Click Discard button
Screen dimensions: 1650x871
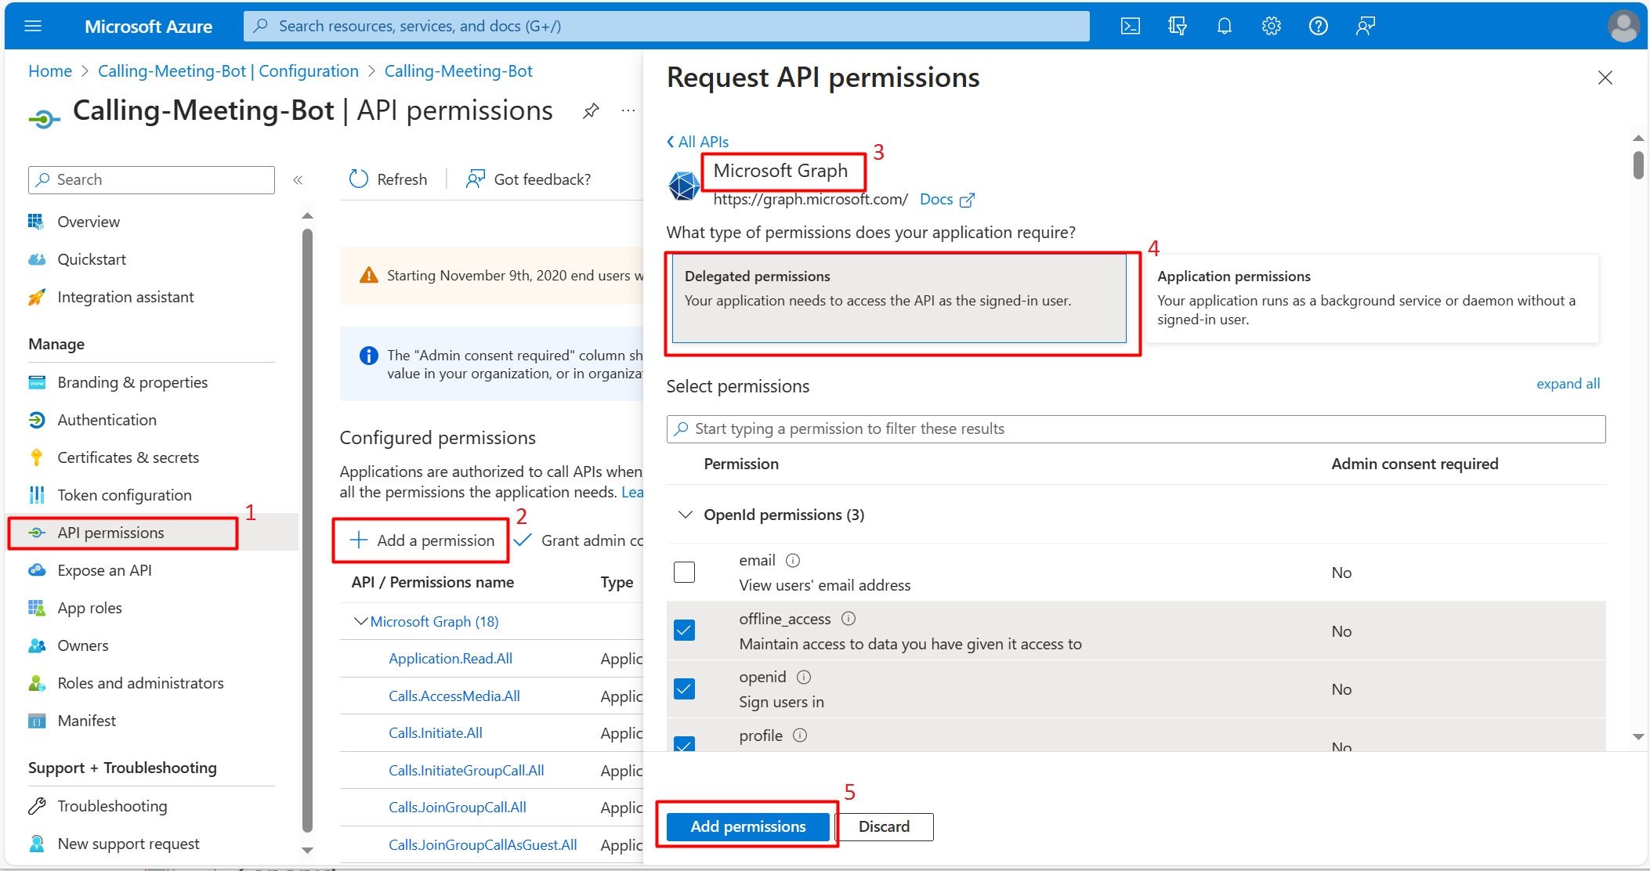click(884, 826)
